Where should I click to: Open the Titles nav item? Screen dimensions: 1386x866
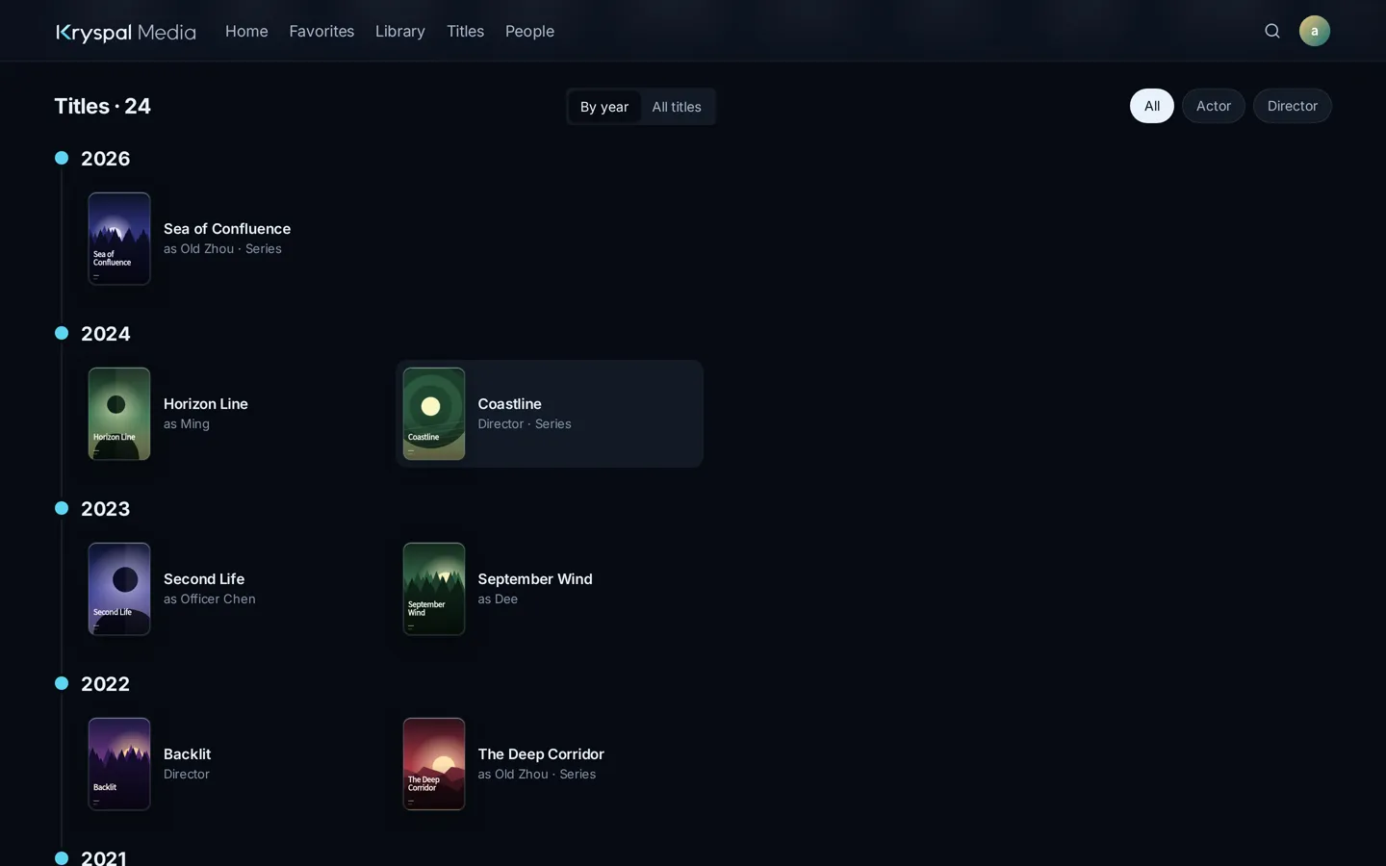[466, 31]
